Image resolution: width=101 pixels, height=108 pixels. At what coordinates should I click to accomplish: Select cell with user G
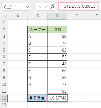point(37,78)
